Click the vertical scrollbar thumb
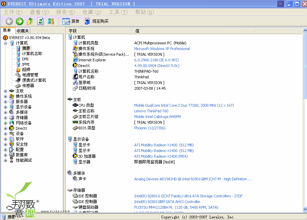Screen dimensions: 307x220 305,66
